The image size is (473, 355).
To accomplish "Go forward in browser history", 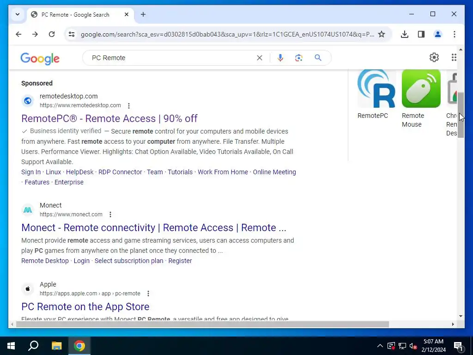I will [35, 34].
